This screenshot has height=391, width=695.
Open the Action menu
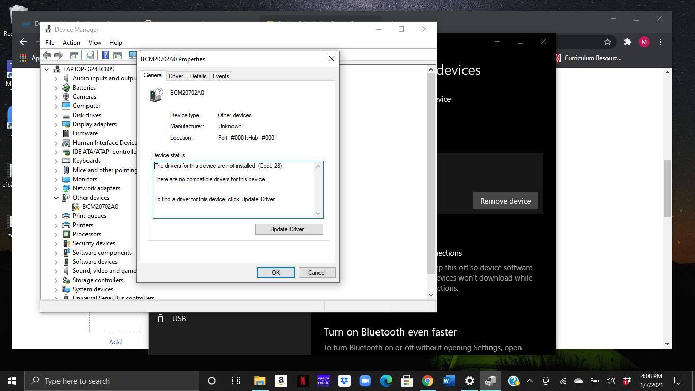[71, 43]
